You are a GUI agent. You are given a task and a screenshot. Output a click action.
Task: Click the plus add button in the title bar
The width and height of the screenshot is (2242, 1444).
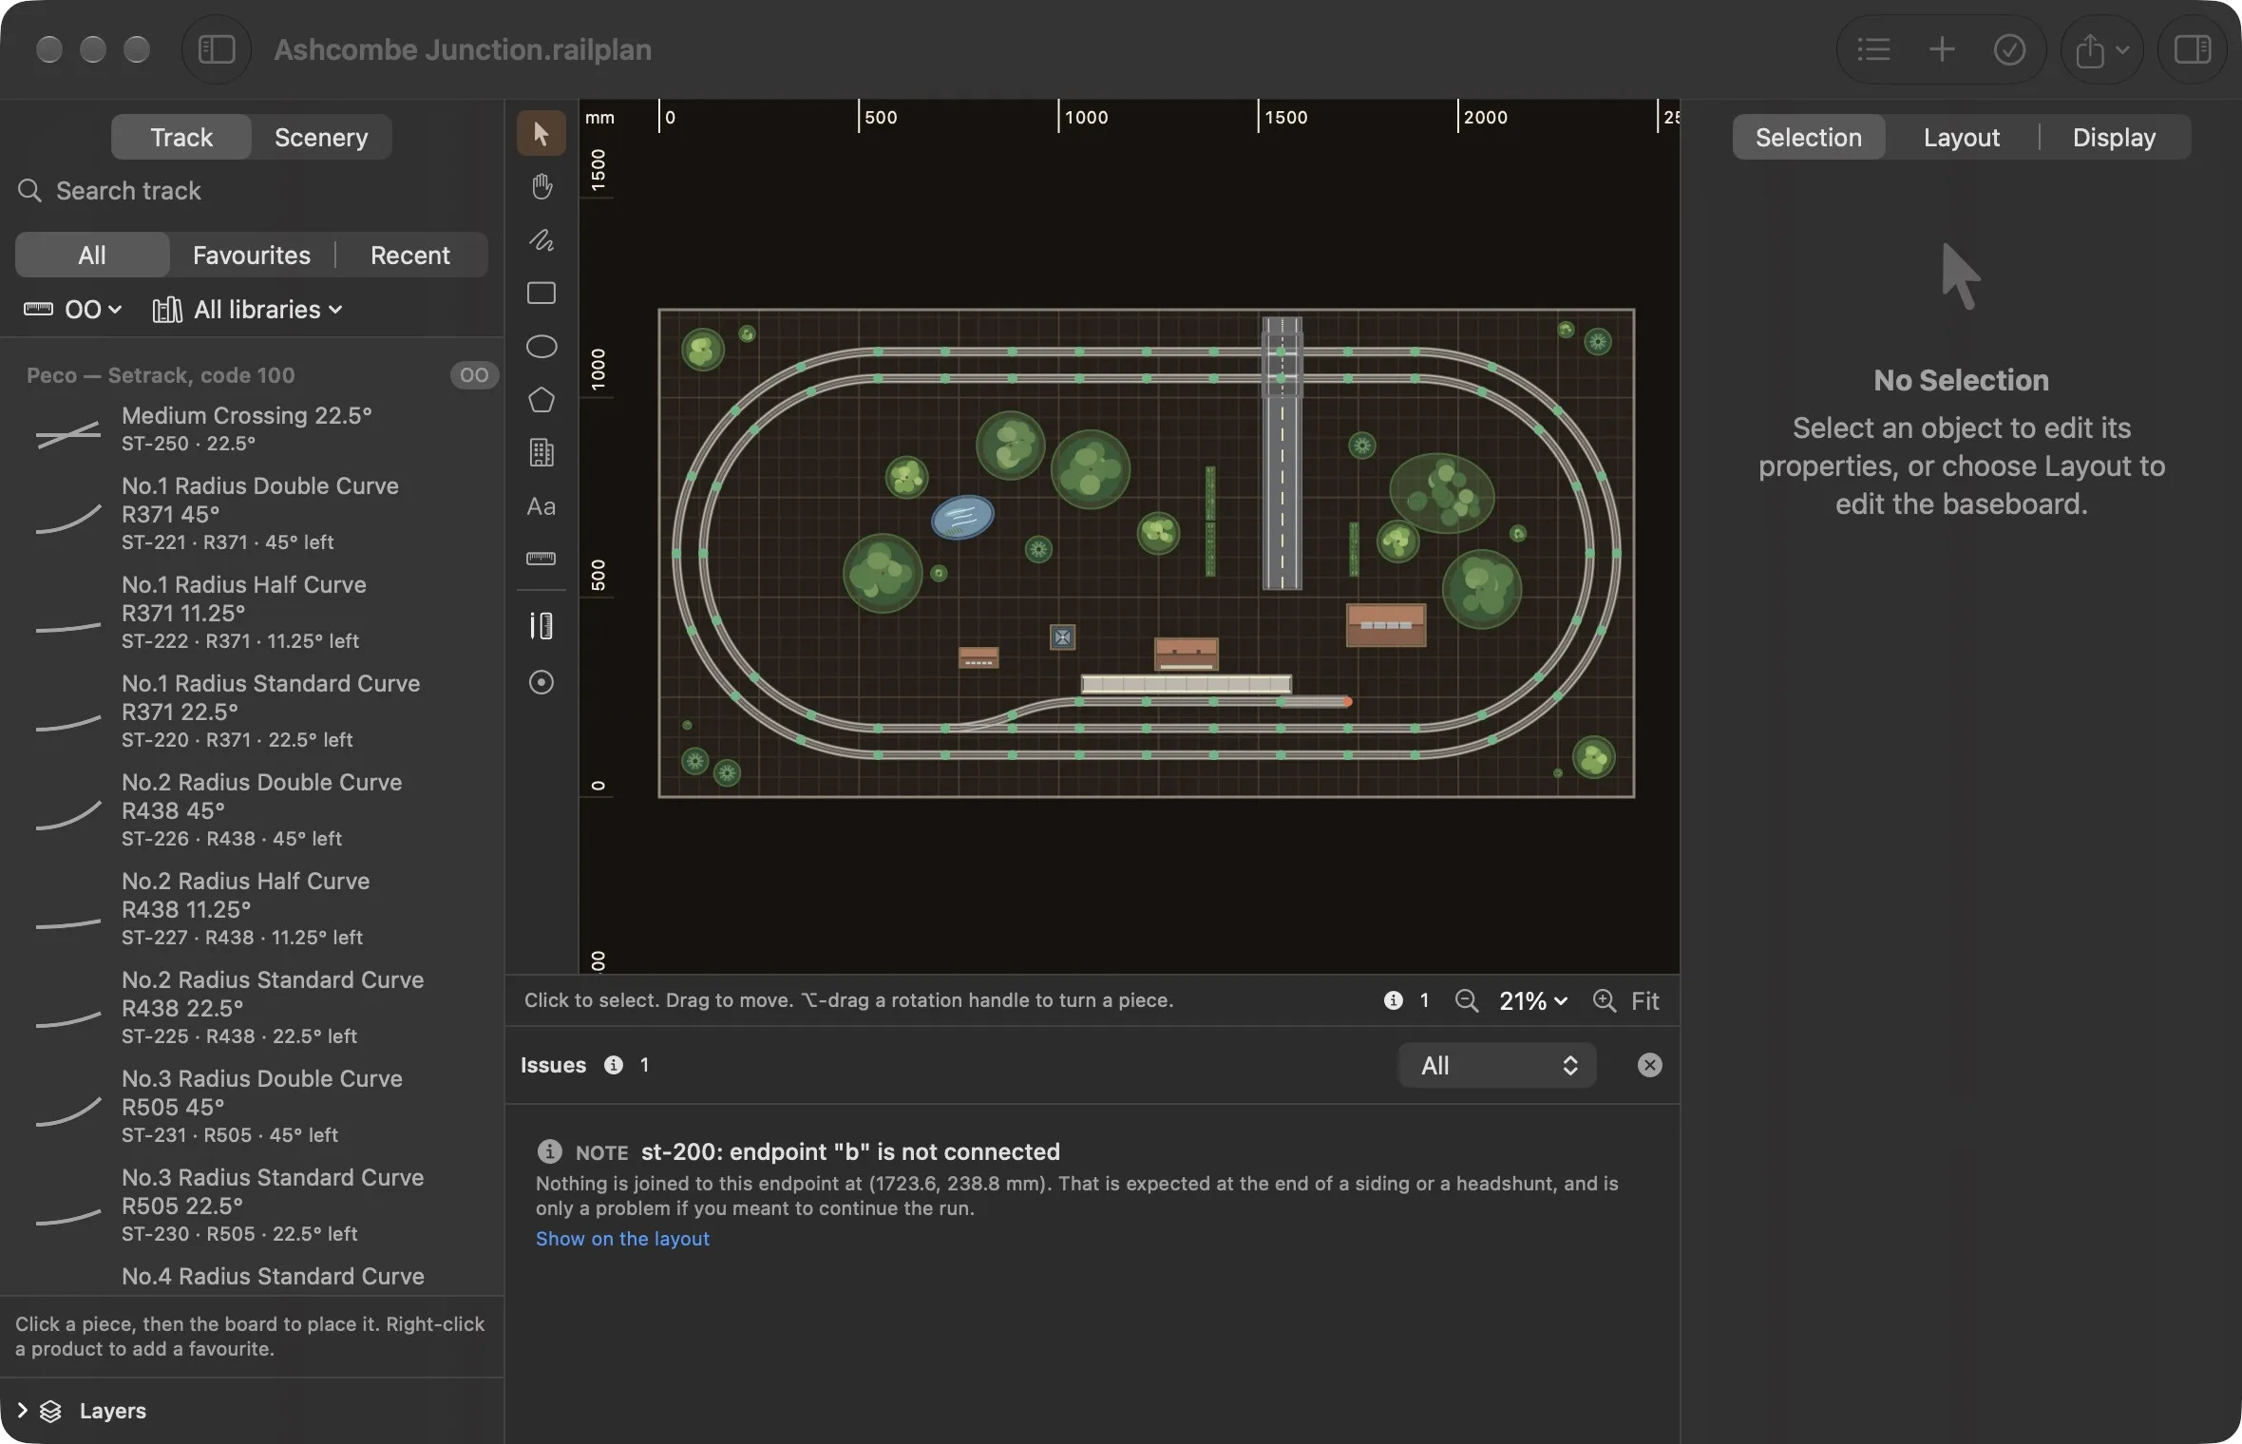click(x=1942, y=49)
